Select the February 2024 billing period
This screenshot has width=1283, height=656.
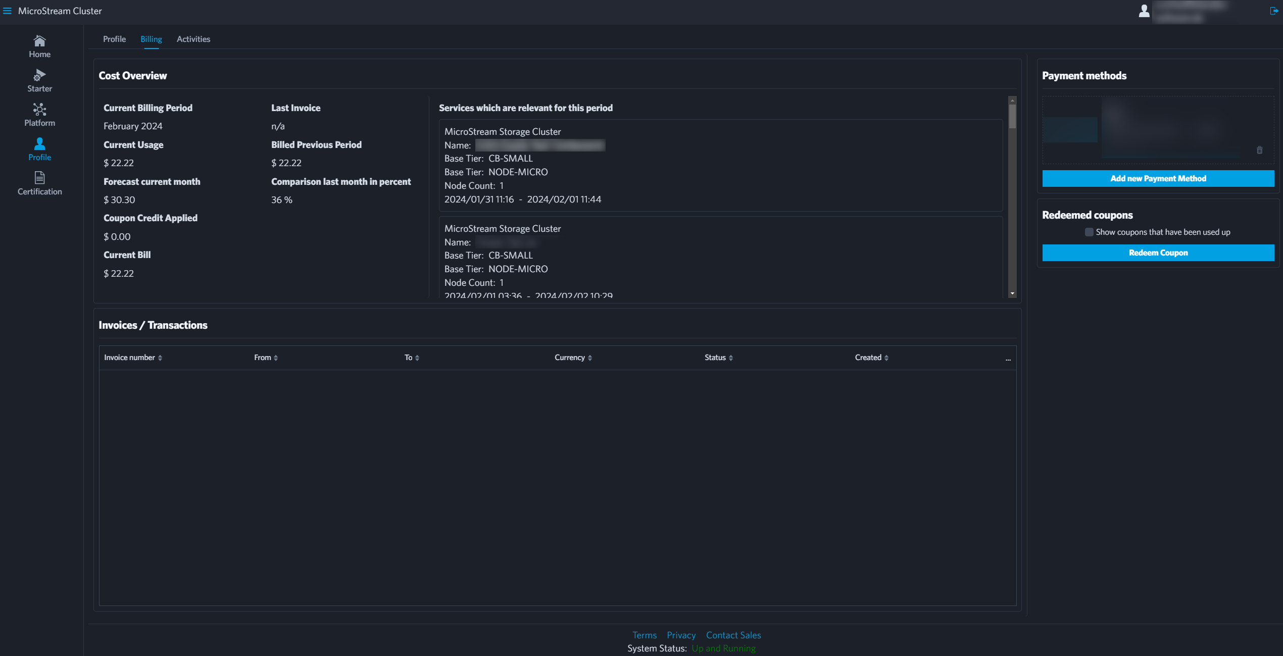point(133,126)
